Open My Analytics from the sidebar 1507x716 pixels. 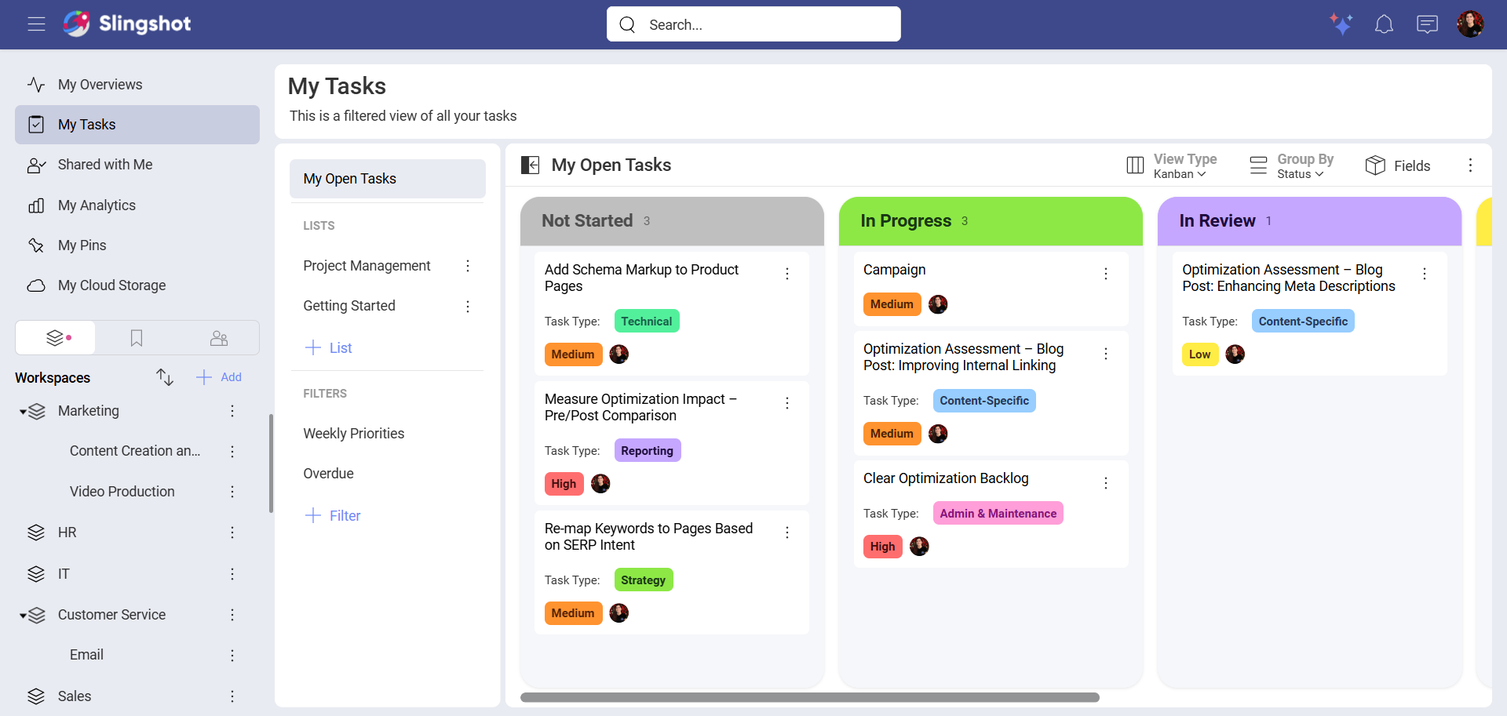click(x=97, y=205)
